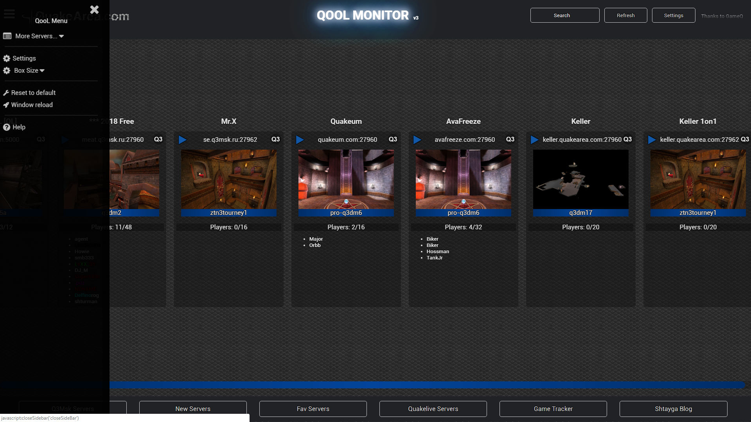The height and width of the screenshot is (422, 751).
Task: Click the rocket icon for Window reload
Action: pos(6,105)
